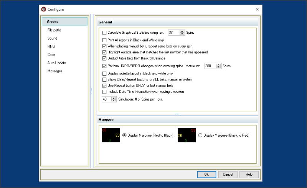Open the Color settings page

tap(51, 54)
